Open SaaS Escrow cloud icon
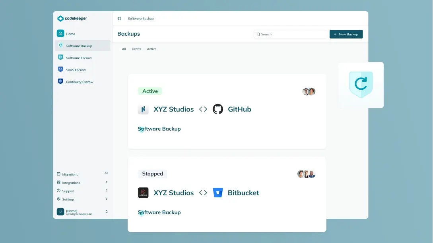433x243 pixels. 60,69
